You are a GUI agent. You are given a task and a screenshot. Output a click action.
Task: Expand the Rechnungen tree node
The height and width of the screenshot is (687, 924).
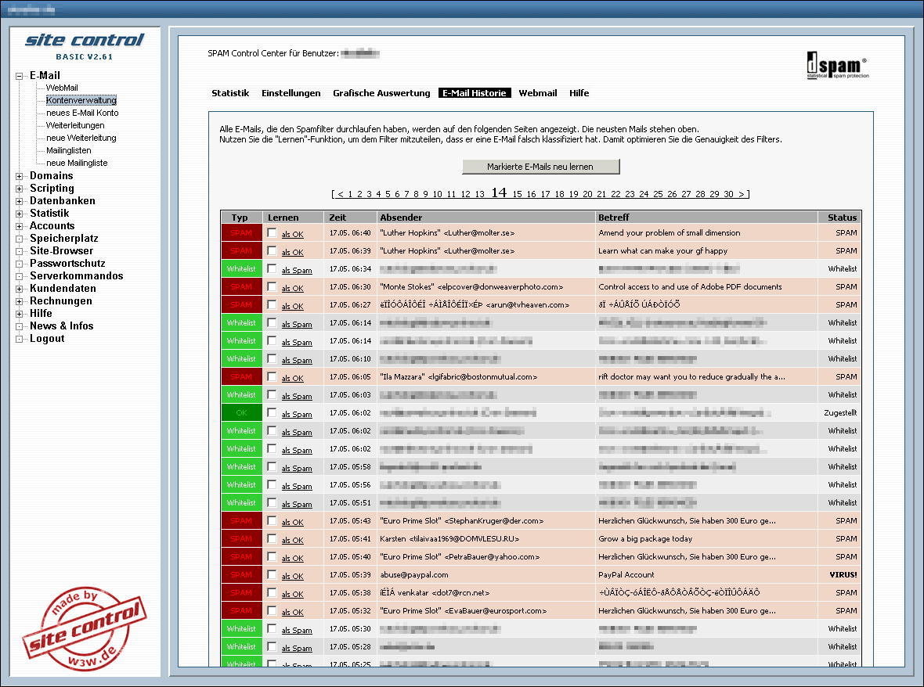click(19, 301)
